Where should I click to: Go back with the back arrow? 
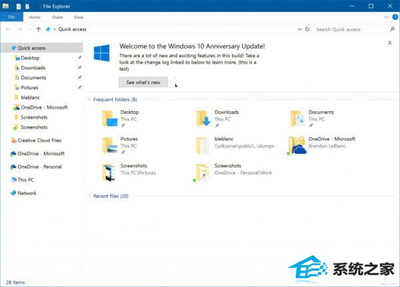8,29
